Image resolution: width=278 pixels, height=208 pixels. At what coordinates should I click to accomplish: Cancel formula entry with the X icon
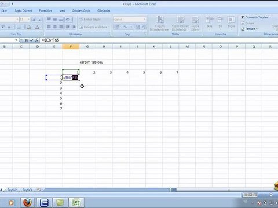27,40
